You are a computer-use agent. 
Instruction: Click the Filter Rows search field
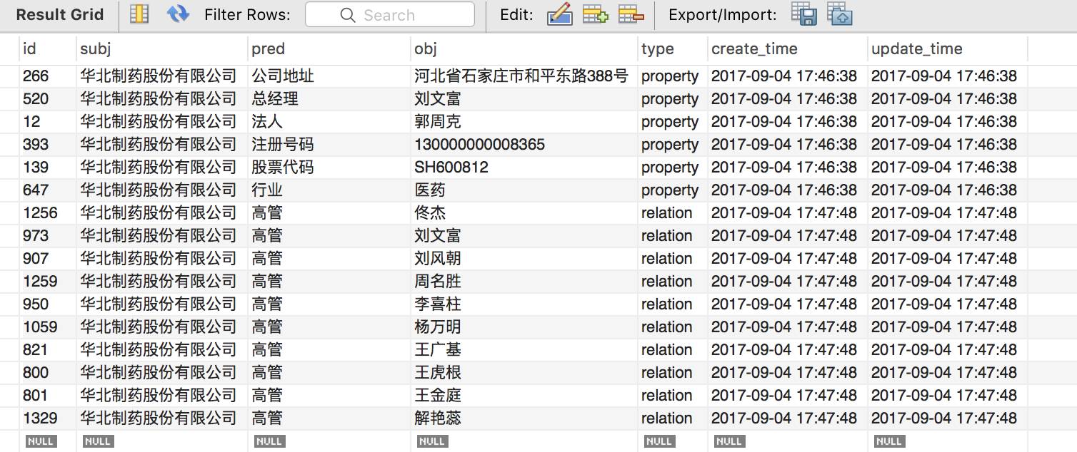(x=390, y=15)
